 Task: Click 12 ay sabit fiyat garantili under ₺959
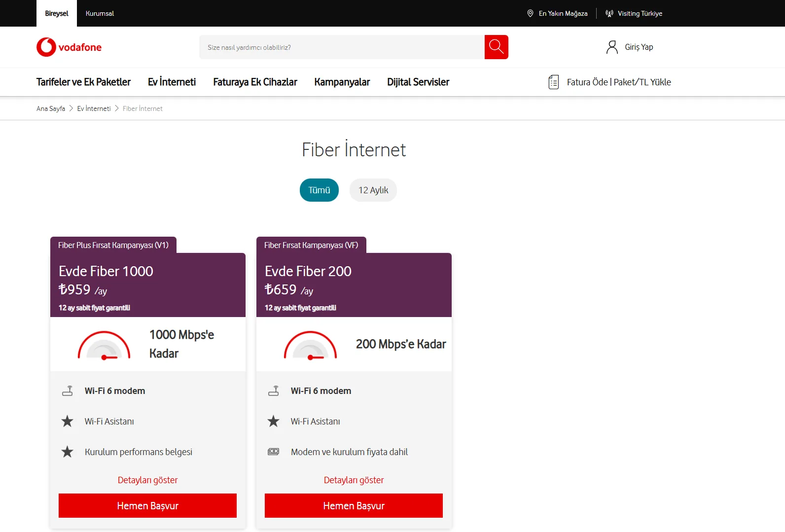[95, 308]
